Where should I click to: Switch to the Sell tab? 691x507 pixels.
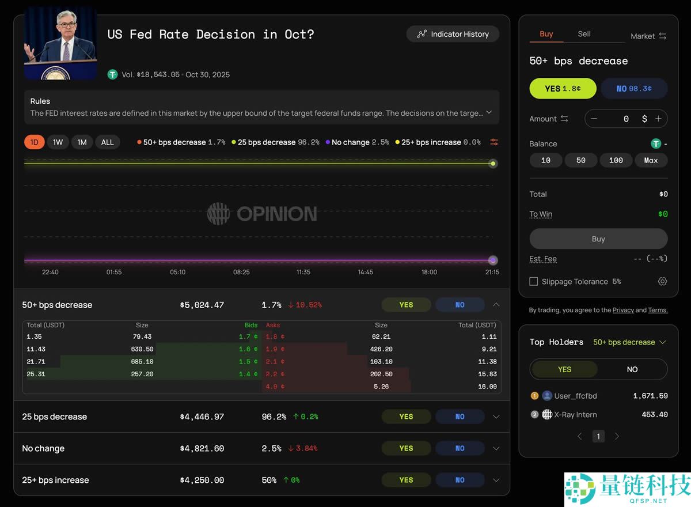point(584,34)
